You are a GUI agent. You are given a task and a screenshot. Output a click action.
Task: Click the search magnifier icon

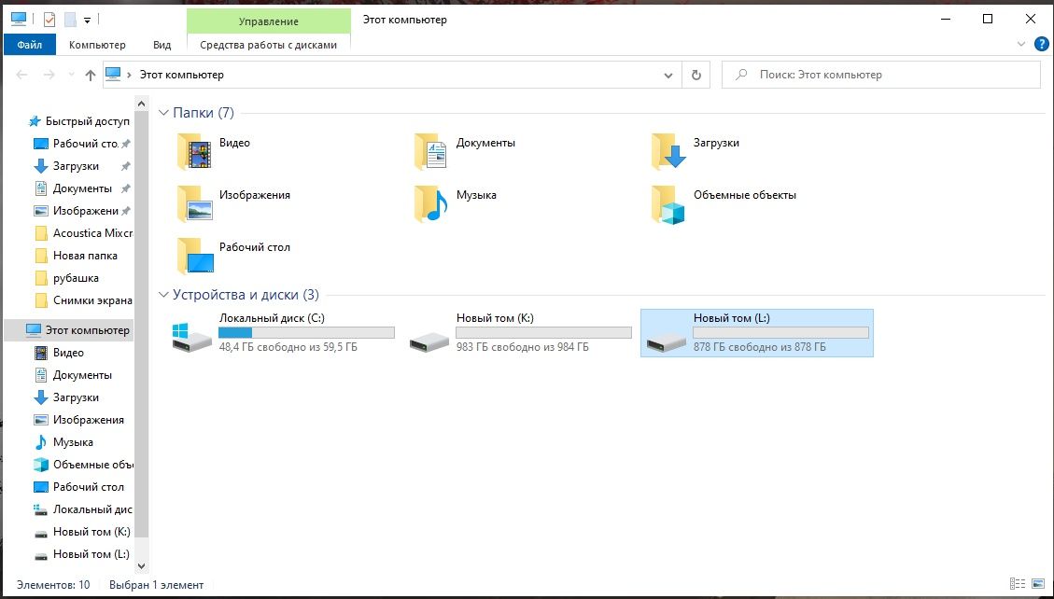pyautogui.click(x=741, y=75)
